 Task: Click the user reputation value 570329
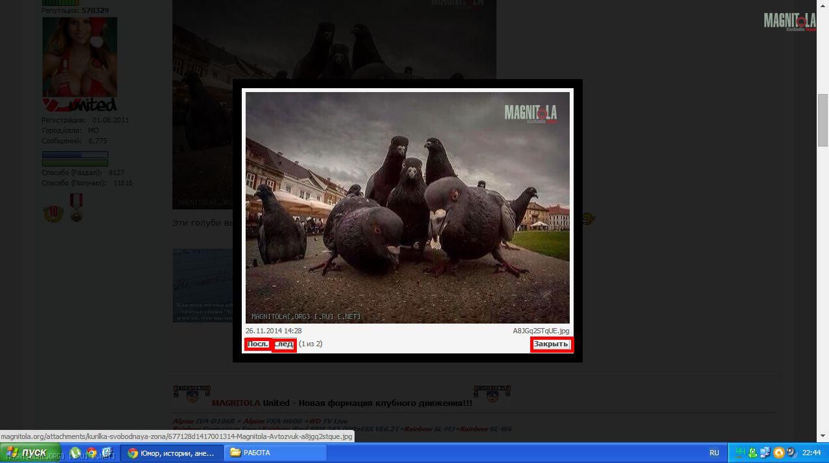tap(95, 10)
